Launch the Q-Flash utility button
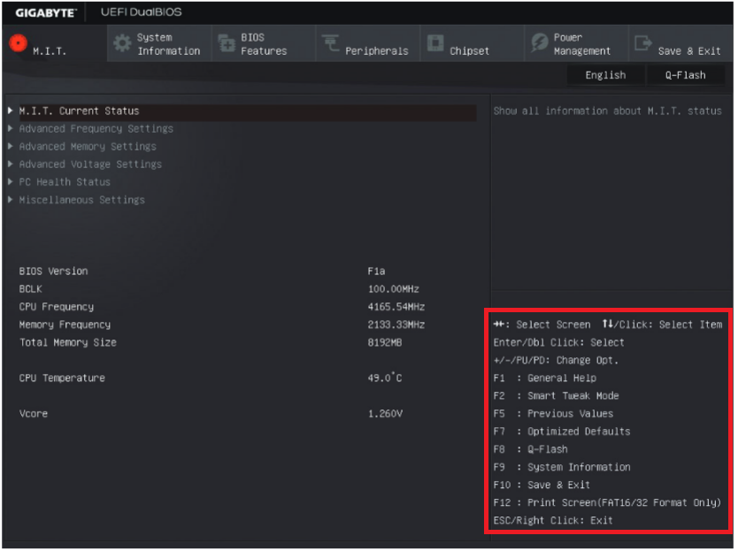738x551 pixels. click(x=685, y=75)
